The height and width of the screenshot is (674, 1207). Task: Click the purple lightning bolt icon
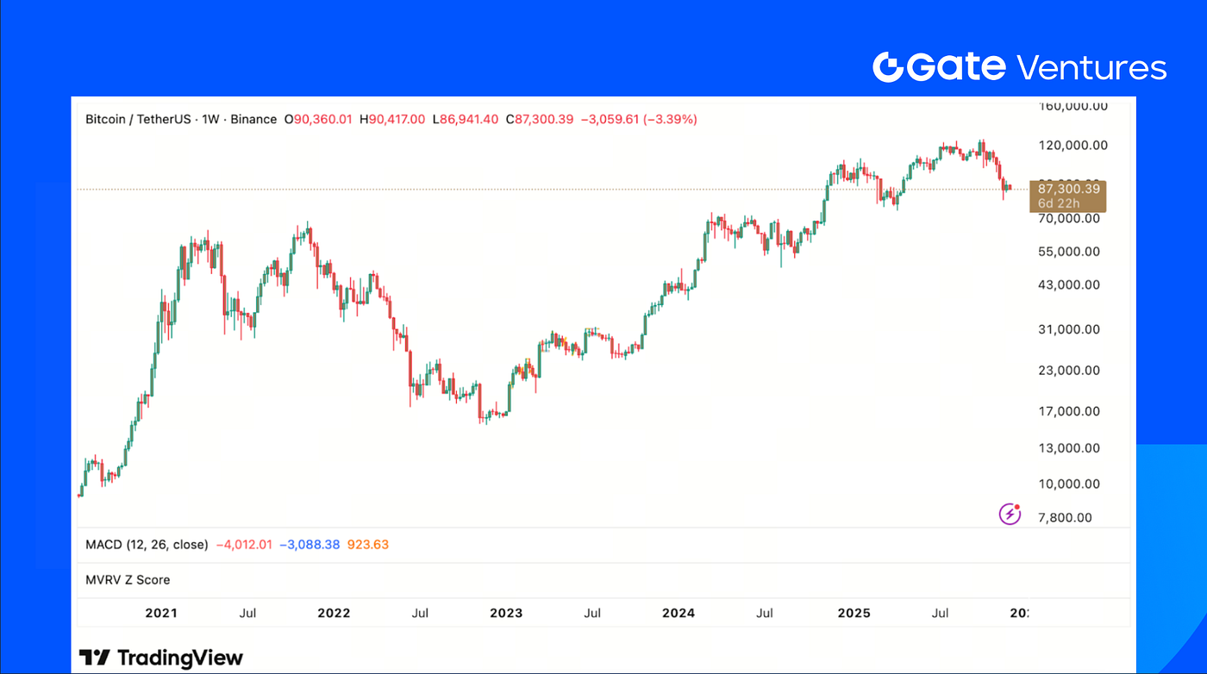point(1010,515)
